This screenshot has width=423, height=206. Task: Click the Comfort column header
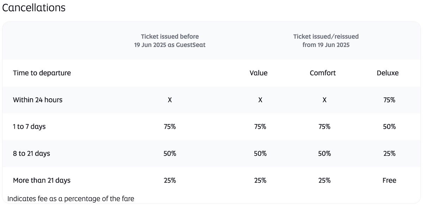point(323,73)
